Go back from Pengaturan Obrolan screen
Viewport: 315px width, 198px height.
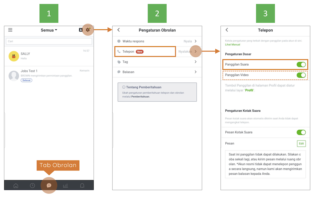(118, 30)
